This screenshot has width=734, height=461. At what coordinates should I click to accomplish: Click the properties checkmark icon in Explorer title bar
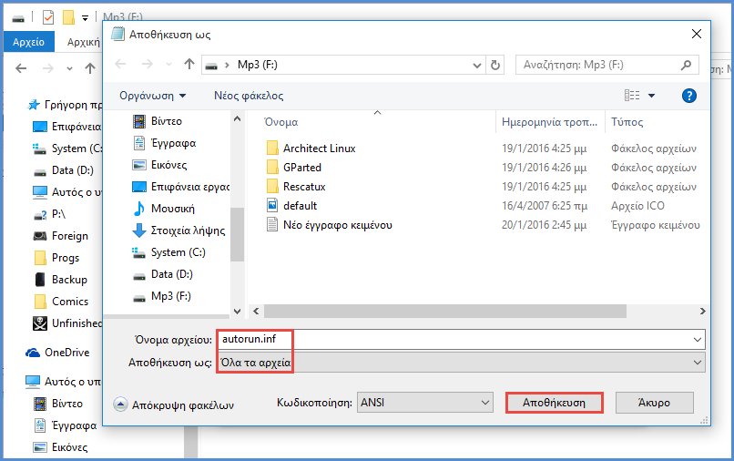click(48, 17)
